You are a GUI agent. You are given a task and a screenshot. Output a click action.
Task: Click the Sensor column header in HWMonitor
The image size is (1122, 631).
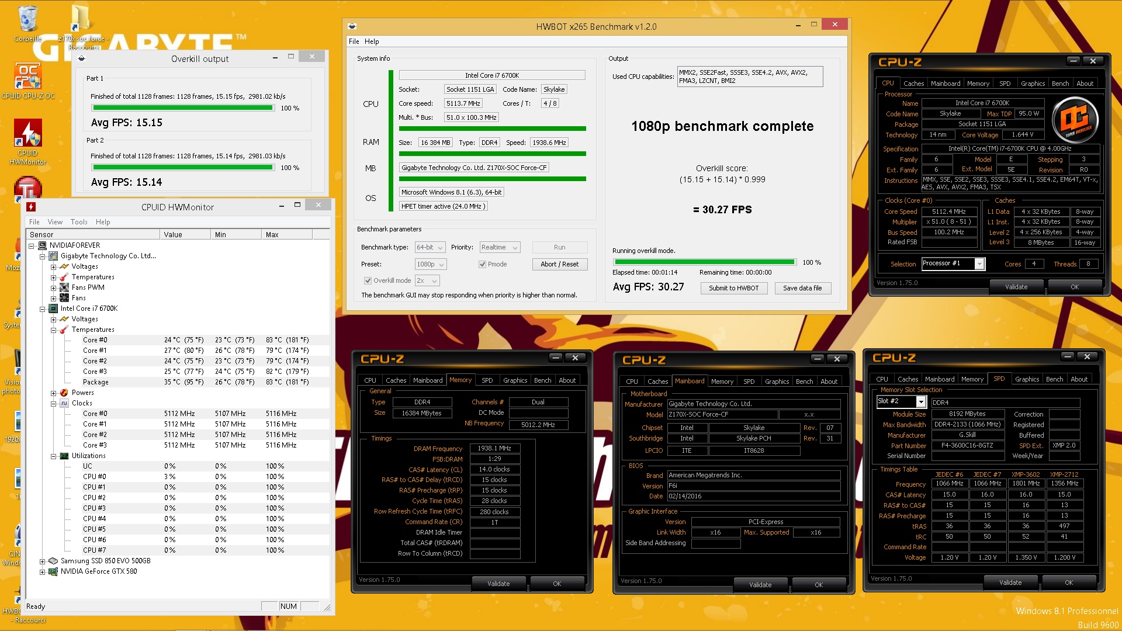[x=93, y=235]
